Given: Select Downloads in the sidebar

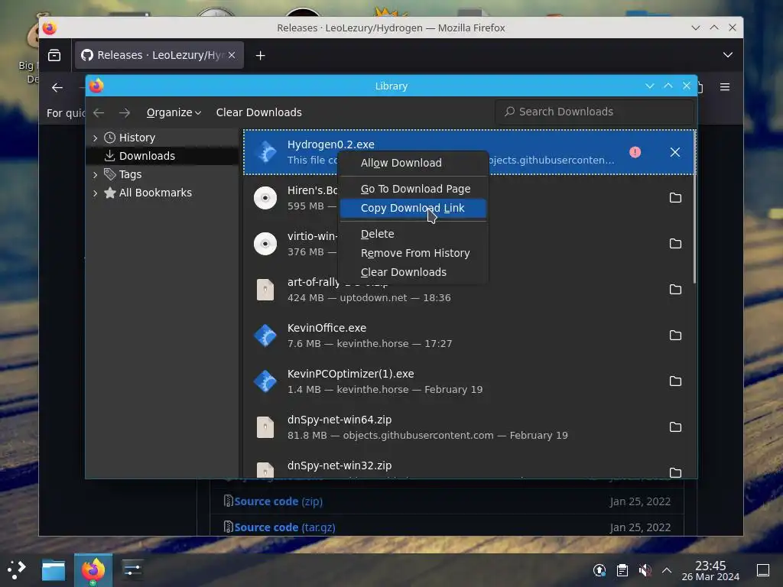Looking at the screenshot, I should [147, 156].
